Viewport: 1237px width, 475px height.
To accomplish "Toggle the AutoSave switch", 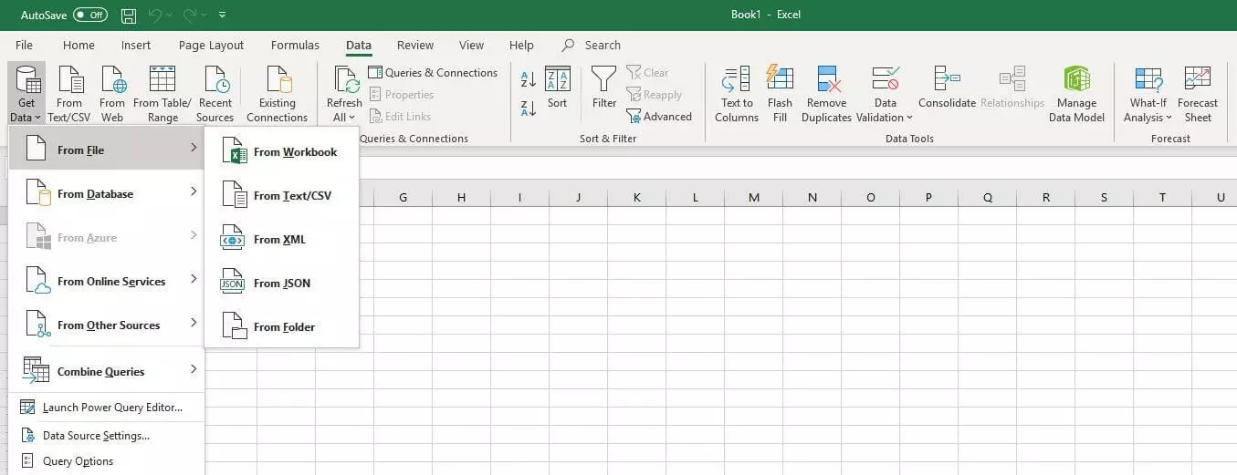I will 89,15.
